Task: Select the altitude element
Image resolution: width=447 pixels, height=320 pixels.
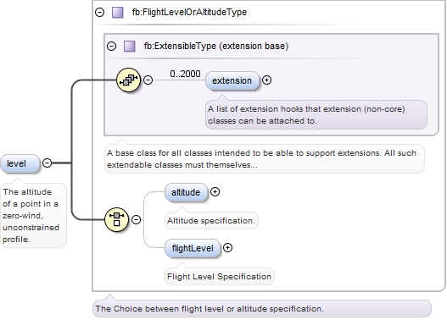Action: [186, 192]
